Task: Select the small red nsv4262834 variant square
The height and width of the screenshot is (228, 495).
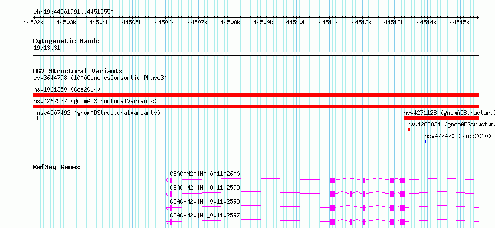Action: (409, 130)
